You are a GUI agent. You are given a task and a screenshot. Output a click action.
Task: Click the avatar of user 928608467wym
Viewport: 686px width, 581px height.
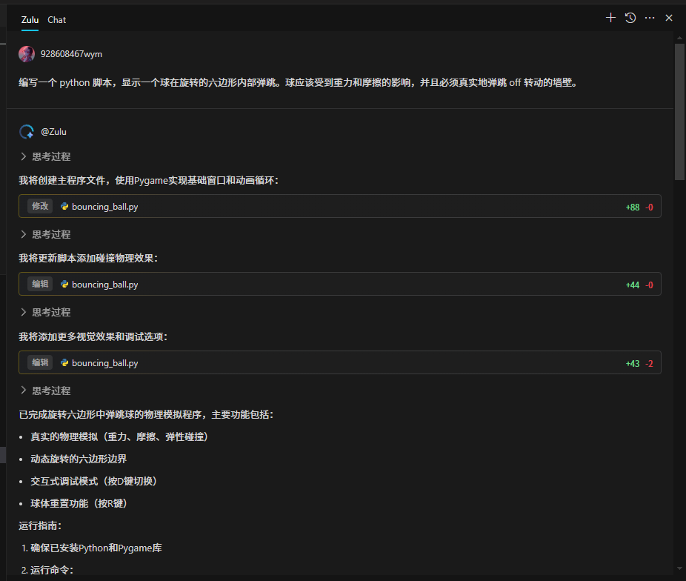click(x=26, y=54)
